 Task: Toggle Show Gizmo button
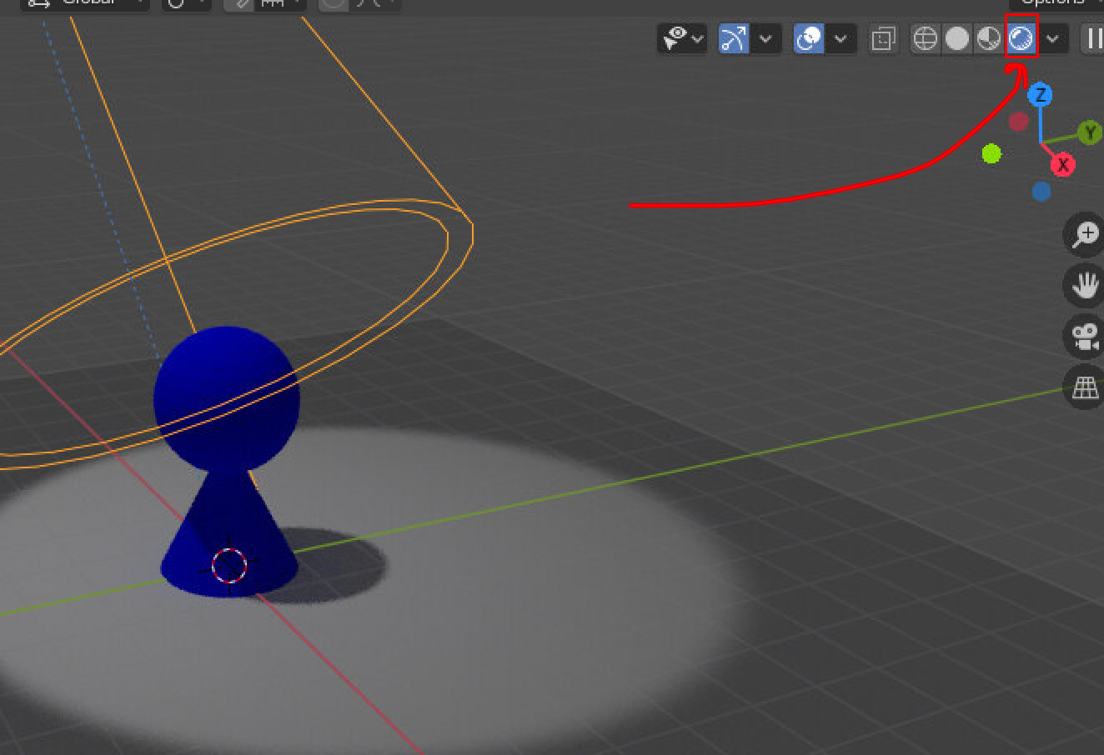[734, 38]
